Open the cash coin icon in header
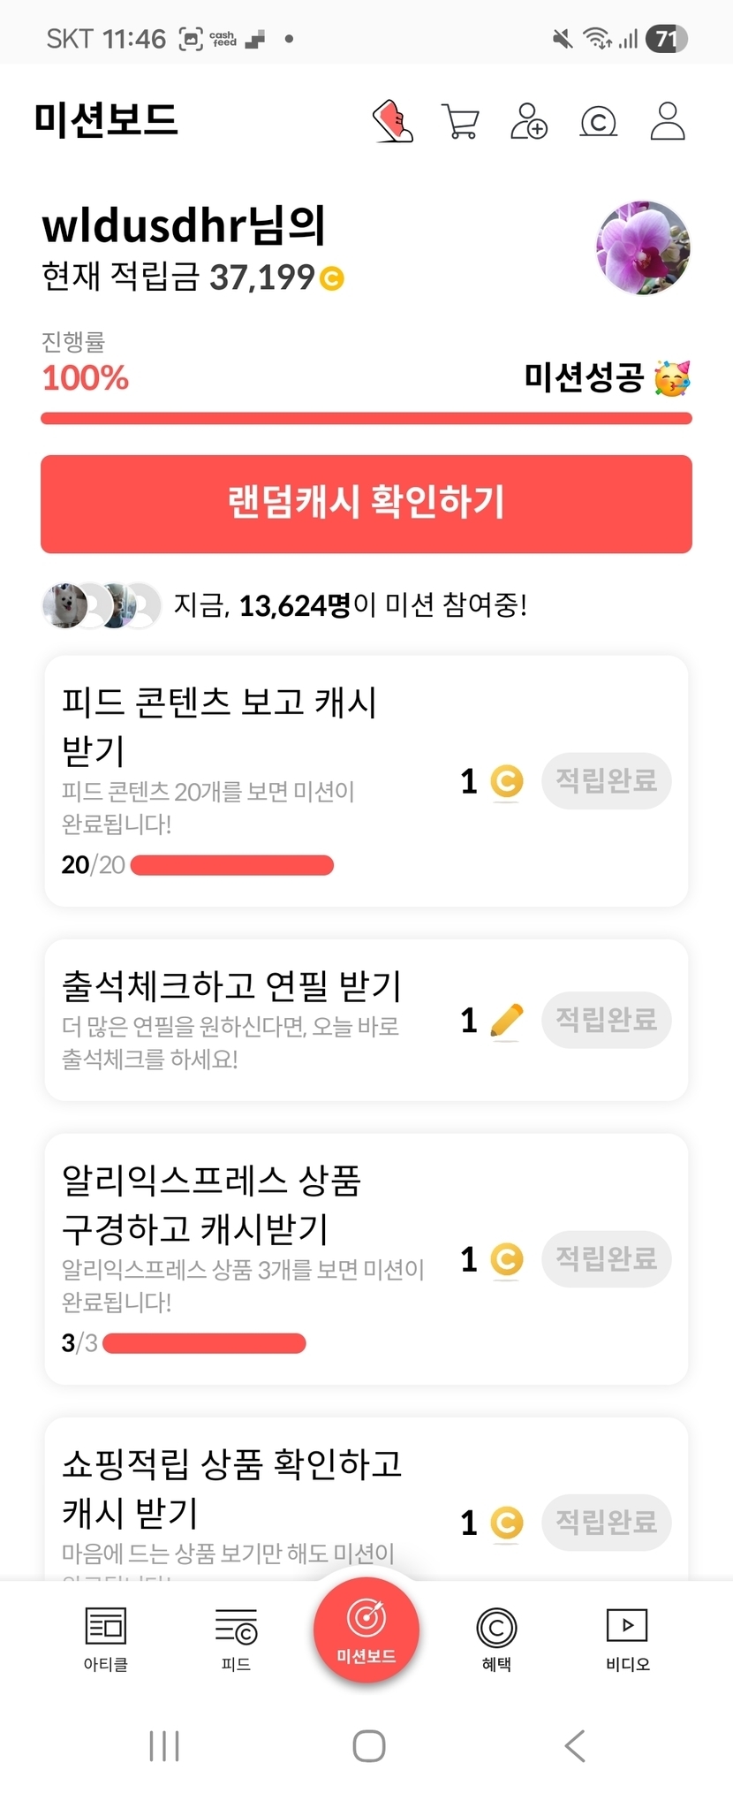 598,121
